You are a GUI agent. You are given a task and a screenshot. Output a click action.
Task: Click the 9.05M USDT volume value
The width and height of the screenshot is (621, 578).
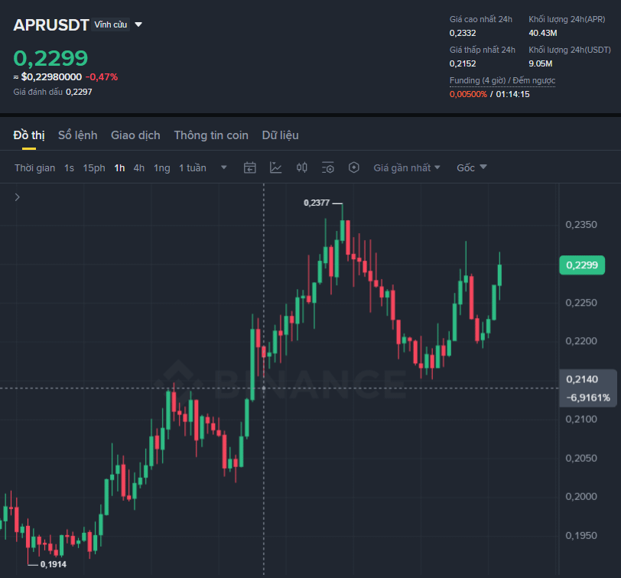[x=541, y=63]
